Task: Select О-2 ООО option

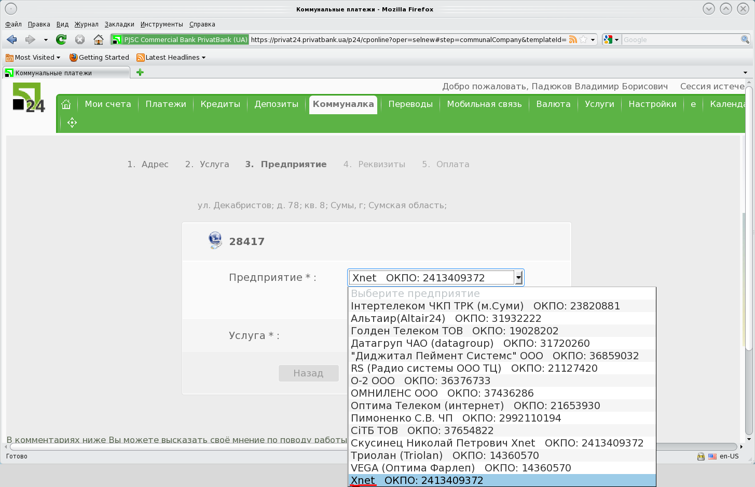Action: (x=502, y=381)
